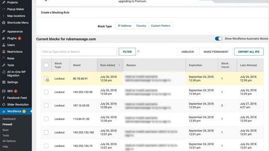This screenshot has height=151, width=269.
Task: Click block count 2 for 187.16.55.55
Action: 222,105
